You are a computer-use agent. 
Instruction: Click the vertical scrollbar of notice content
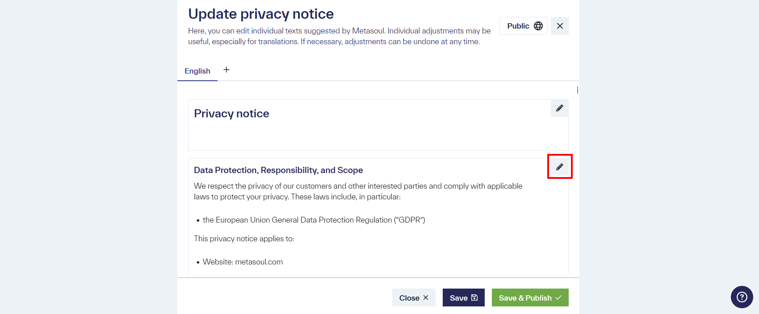(x=578, y=90)
